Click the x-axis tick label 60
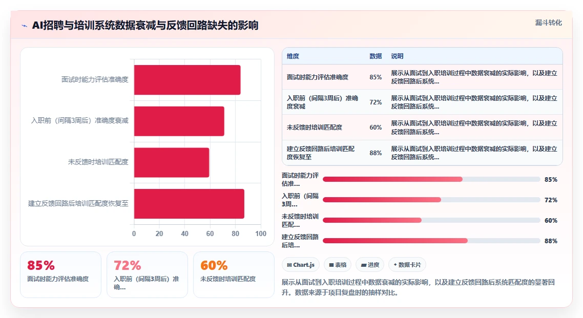 click(210, 234)
